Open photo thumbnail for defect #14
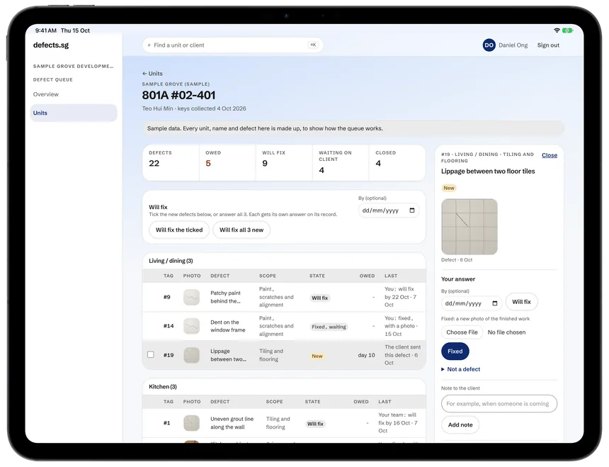 191,326
